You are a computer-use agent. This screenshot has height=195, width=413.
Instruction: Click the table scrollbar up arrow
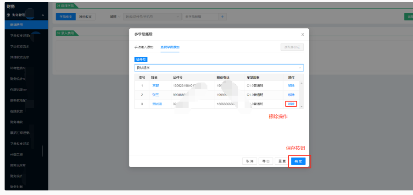coord(301,83)
